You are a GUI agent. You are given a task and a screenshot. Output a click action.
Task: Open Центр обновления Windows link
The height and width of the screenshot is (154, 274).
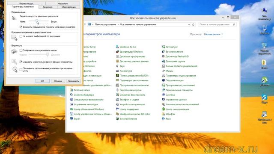(89, 109)
